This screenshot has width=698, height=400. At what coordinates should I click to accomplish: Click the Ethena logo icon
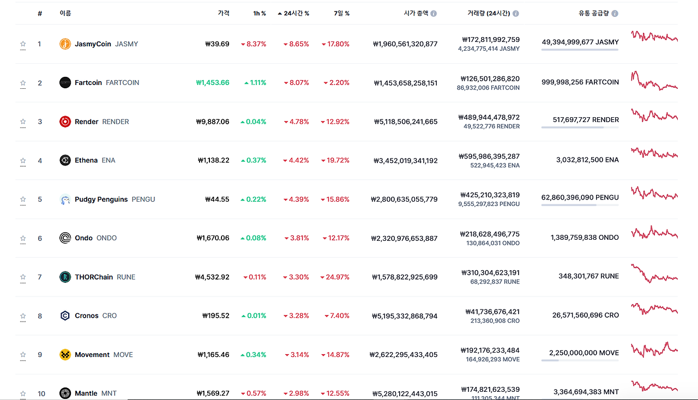(65, 160)
